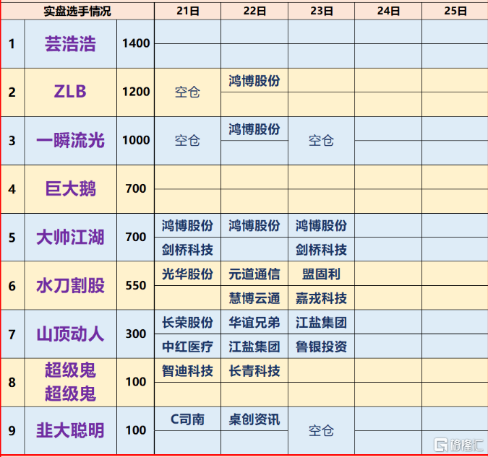Click the 光华股份 stock cell
488x457 pixels.
187,274
